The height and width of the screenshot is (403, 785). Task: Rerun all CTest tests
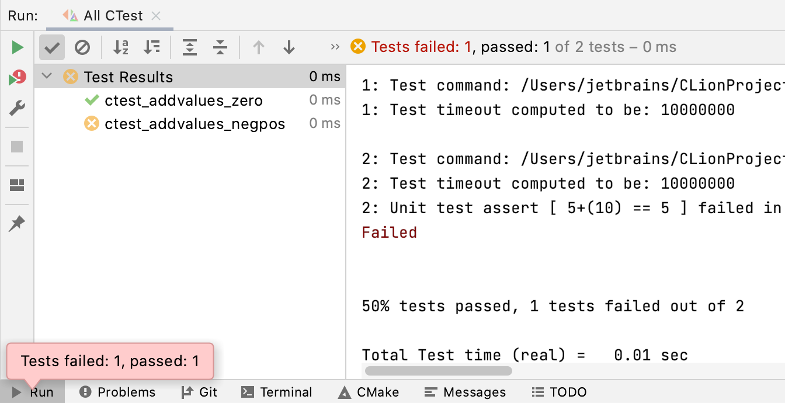pos(18,47)
